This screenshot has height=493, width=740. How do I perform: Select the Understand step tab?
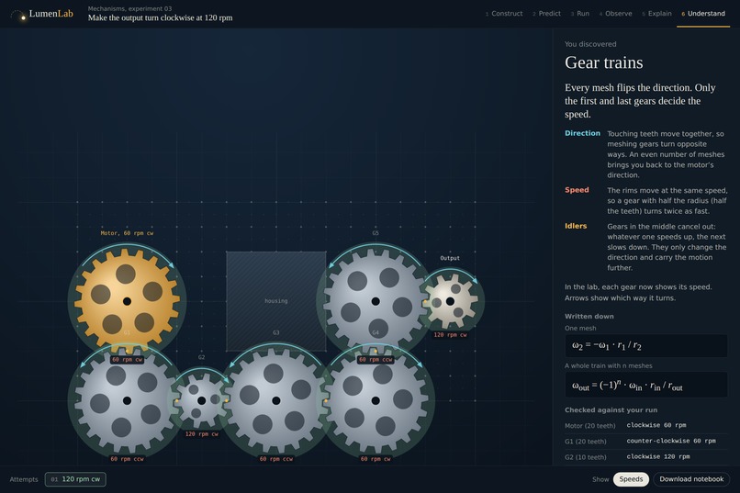tap(703, 14)
